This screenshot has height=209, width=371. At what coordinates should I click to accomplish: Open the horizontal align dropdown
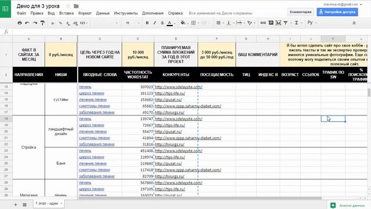(220, 23)
